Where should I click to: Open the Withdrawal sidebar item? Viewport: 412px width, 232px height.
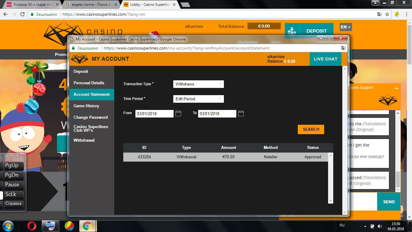pyautogui.click(x=91, y=140)
